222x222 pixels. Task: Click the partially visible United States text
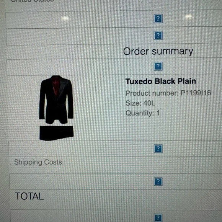(33, 1)
